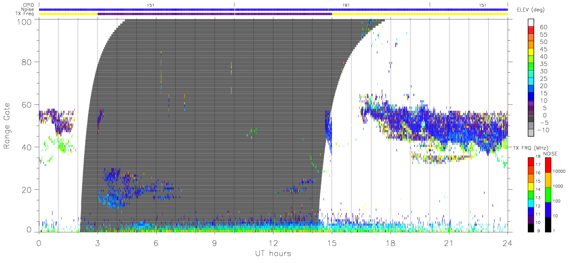Click the yellow TX Freq strip at 21 UT
Image resolution: width=571 pixels, height=263 pixels.
[449, 14]
